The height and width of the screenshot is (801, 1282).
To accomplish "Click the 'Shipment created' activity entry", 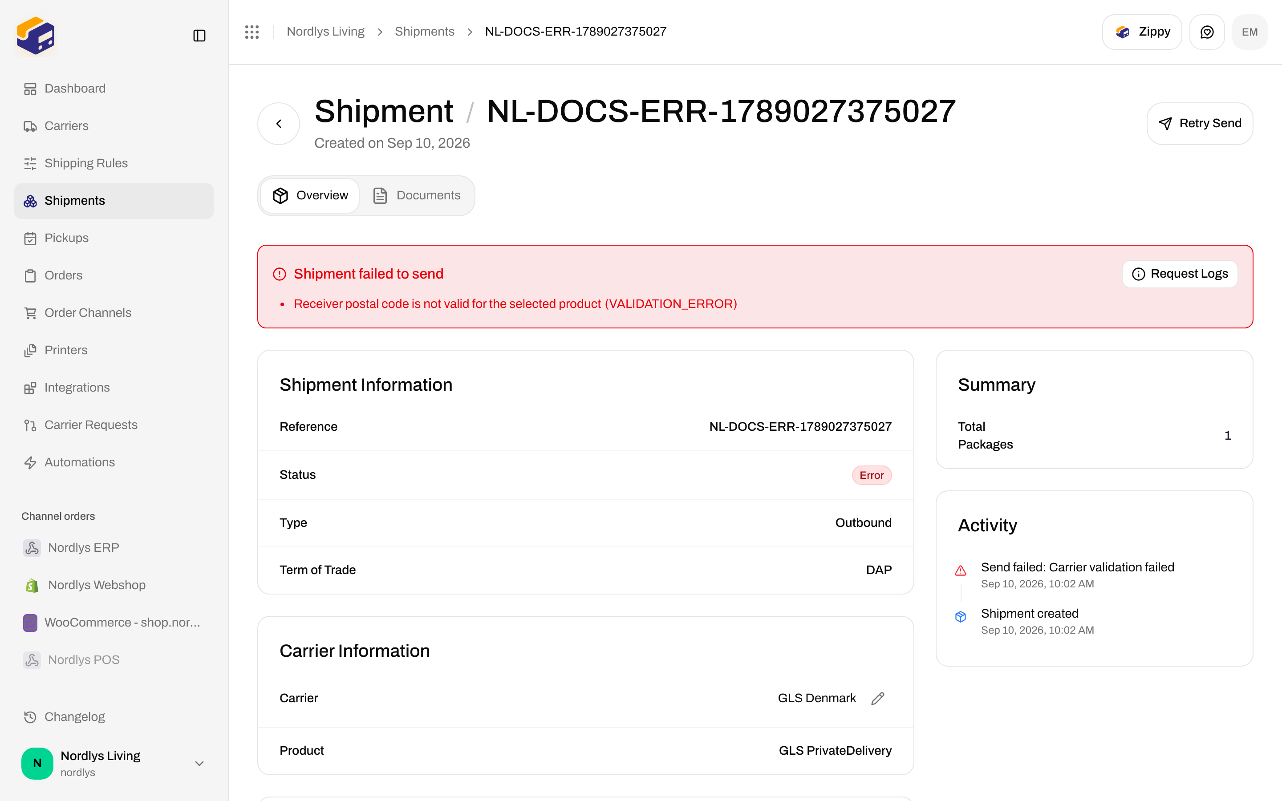I will click(x=1029, y=614).
